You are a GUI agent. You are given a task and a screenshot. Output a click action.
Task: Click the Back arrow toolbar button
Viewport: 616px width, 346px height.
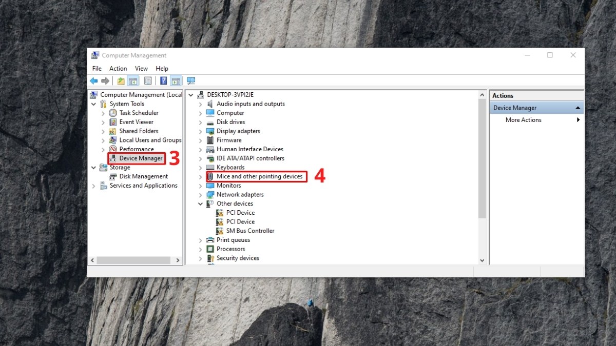coord(94,81)
